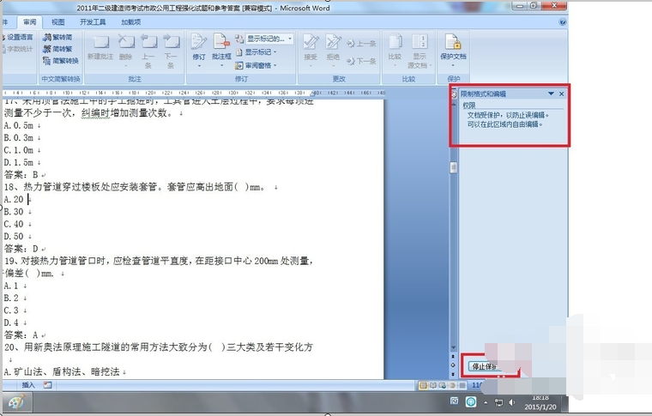Expand the 显示标记 show markup menu

[x=257, y=52]
